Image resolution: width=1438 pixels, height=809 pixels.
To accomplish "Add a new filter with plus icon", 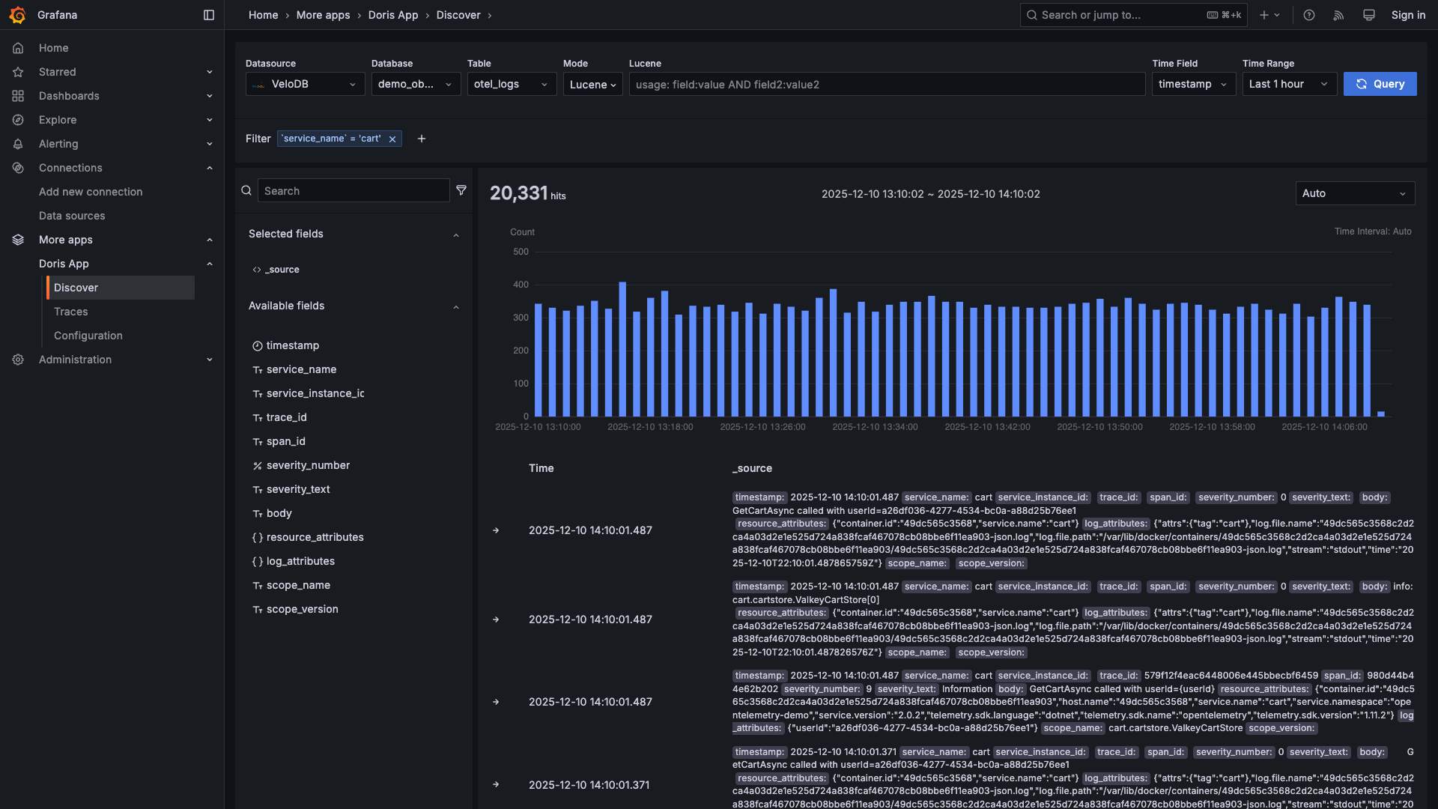I will pos(422,139).
